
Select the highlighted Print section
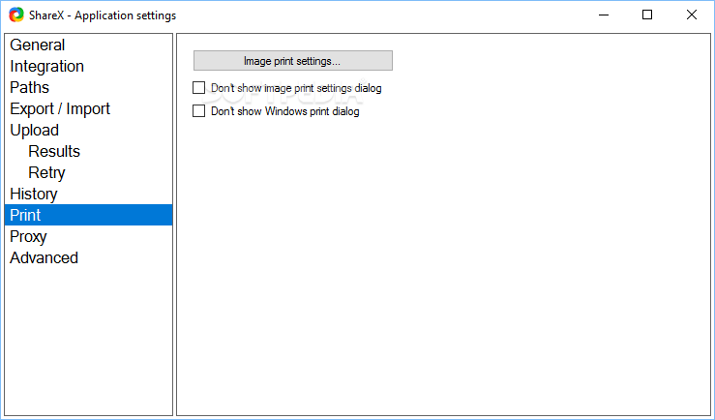coord(88,215)
